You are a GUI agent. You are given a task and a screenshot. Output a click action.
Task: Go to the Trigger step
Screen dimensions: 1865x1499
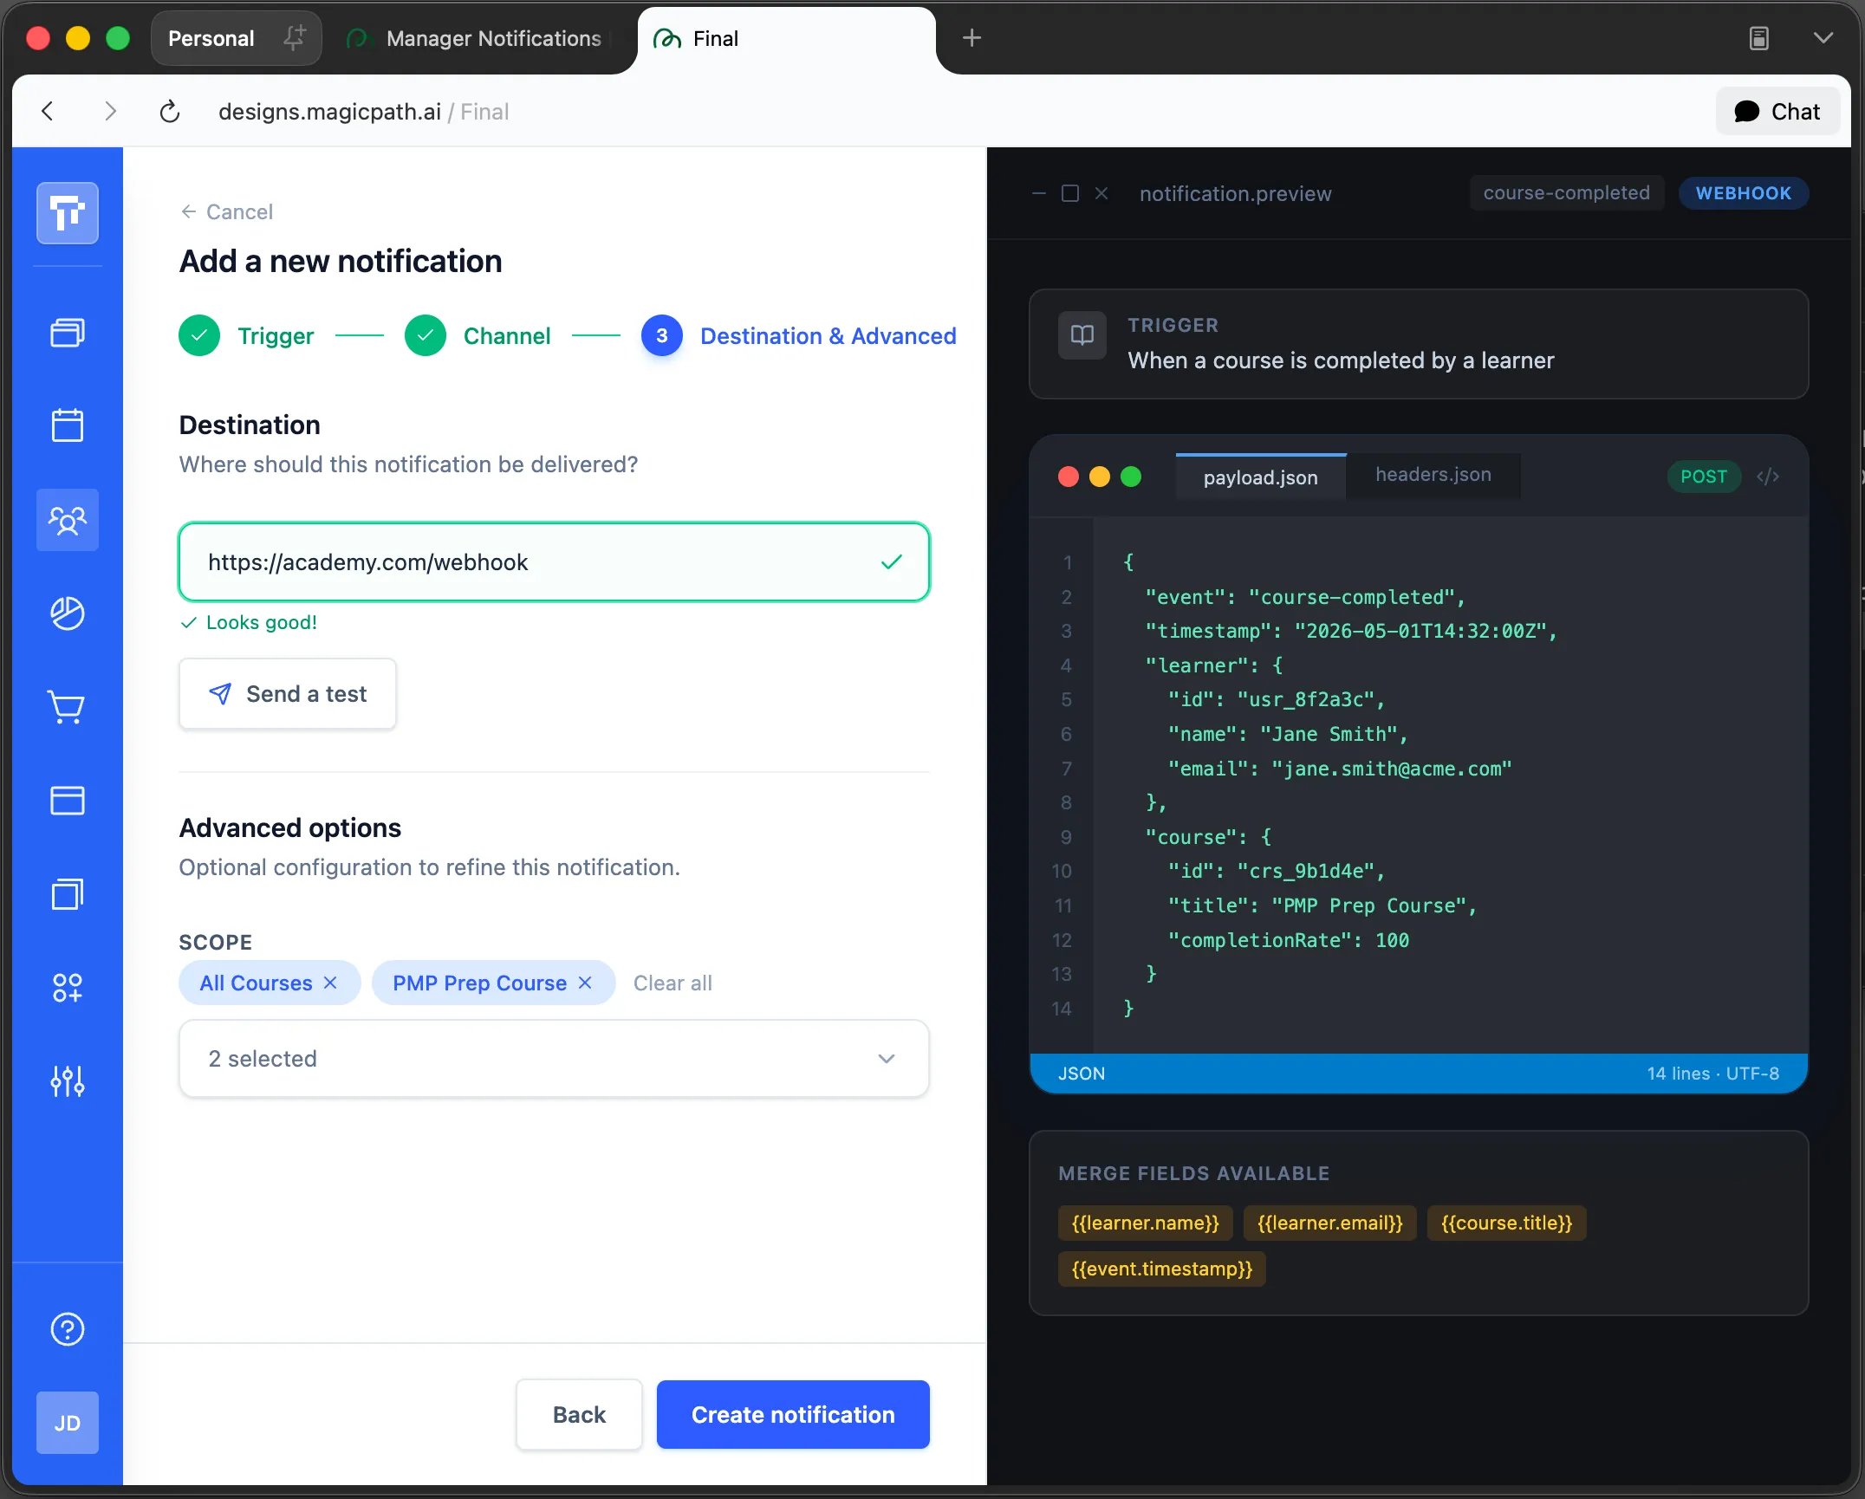point(247,335)
